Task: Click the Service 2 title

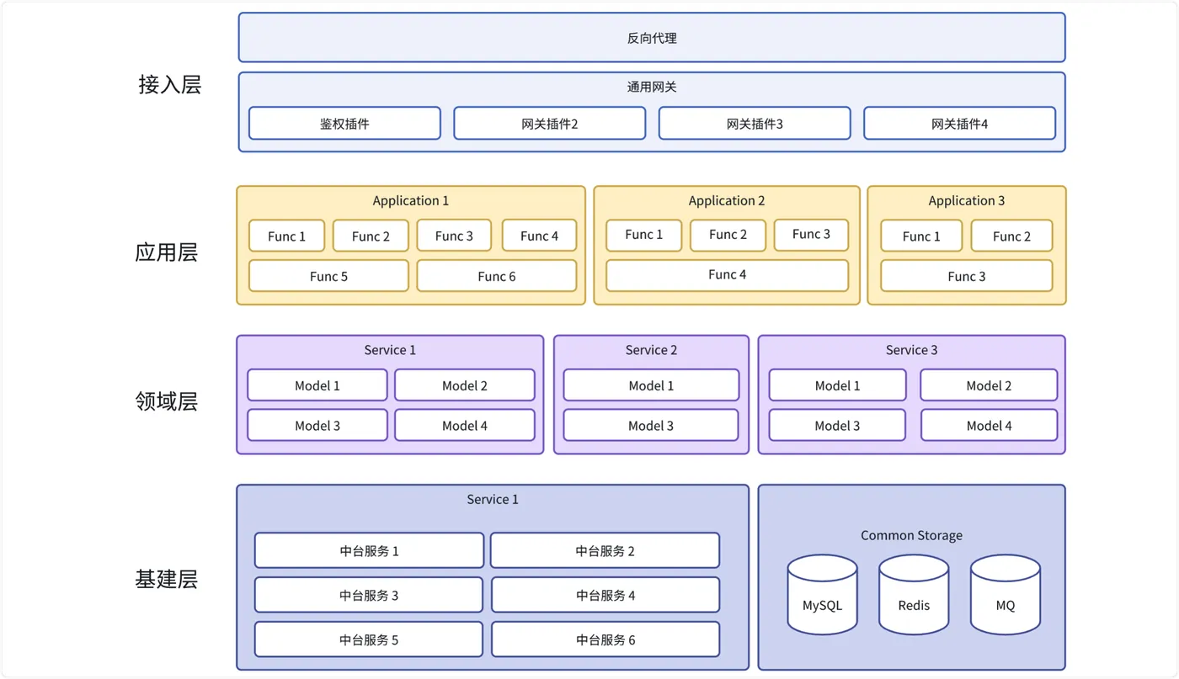Action: pyautogui.click(x=651, y=350)
